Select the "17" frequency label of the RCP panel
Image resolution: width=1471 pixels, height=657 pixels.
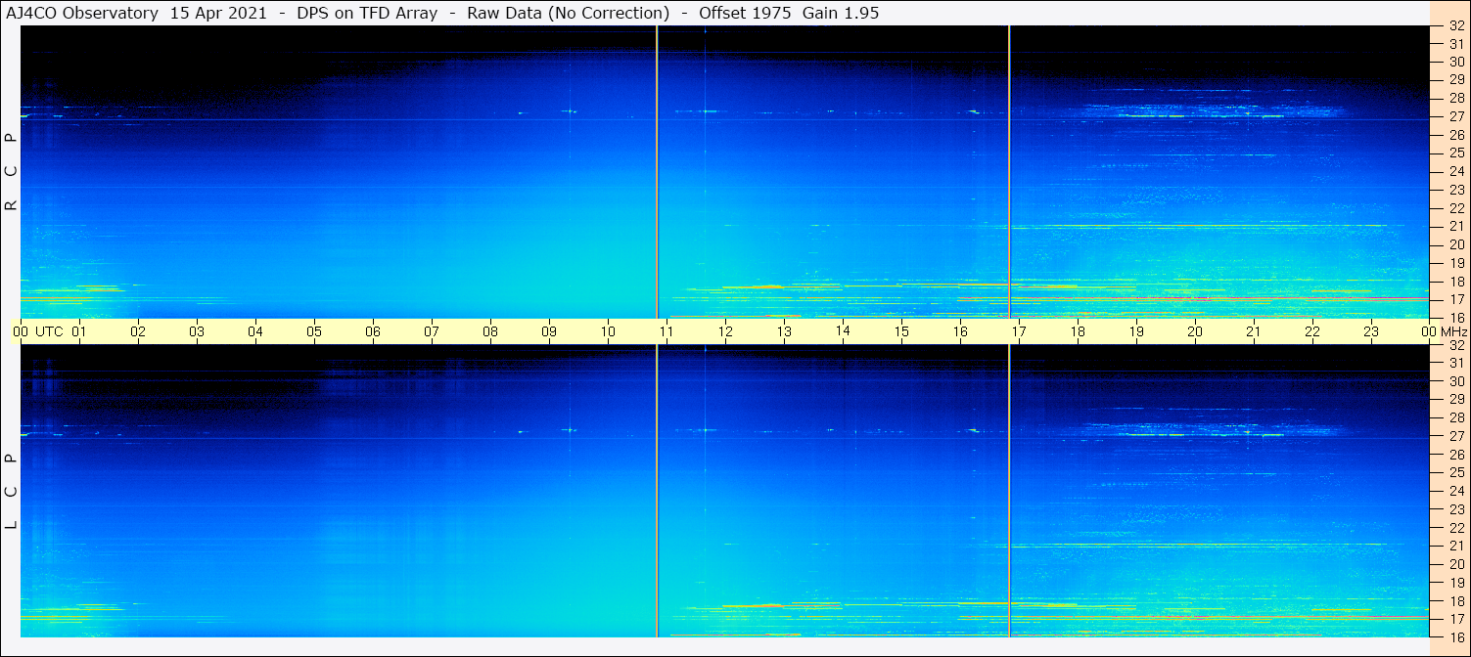pos(1456,299)
